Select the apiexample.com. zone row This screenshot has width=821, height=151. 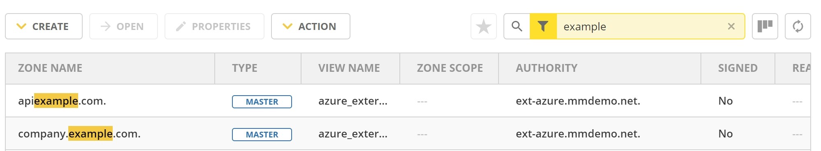coord(408,101)
